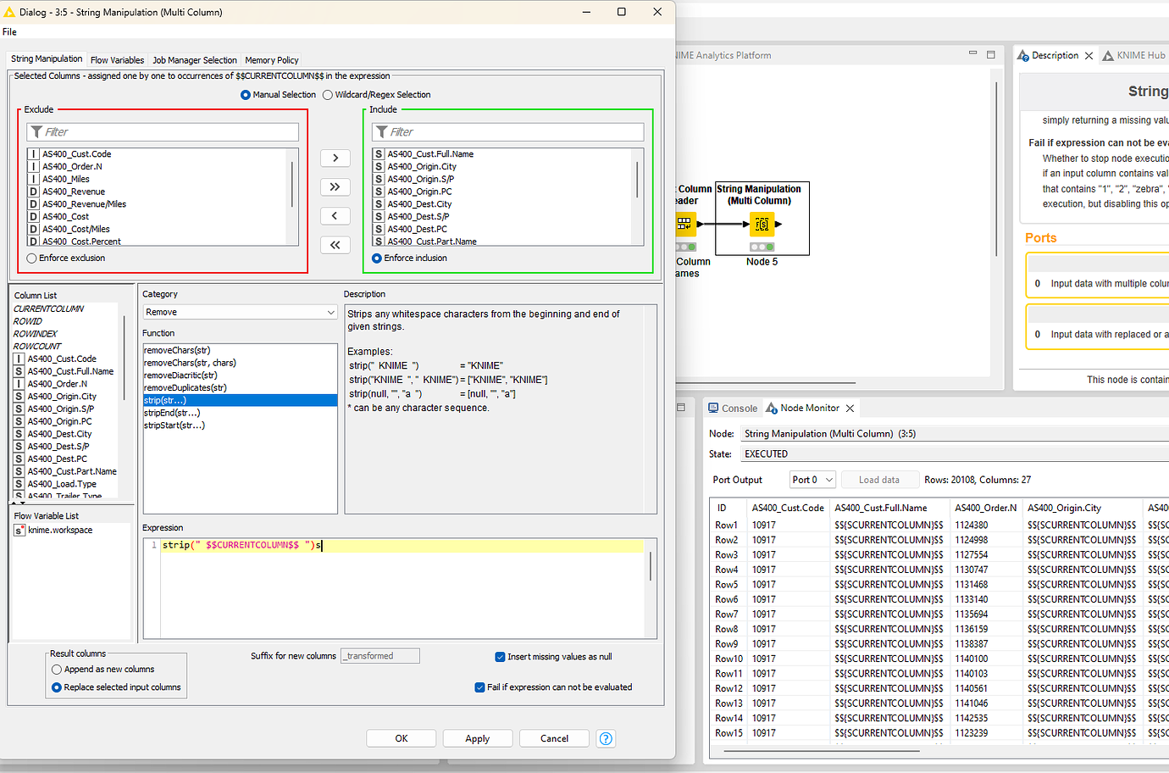This screenshot has height=773, width=1169.
Task: Click in the Expression editor text
Action: [x=242, y=545]
